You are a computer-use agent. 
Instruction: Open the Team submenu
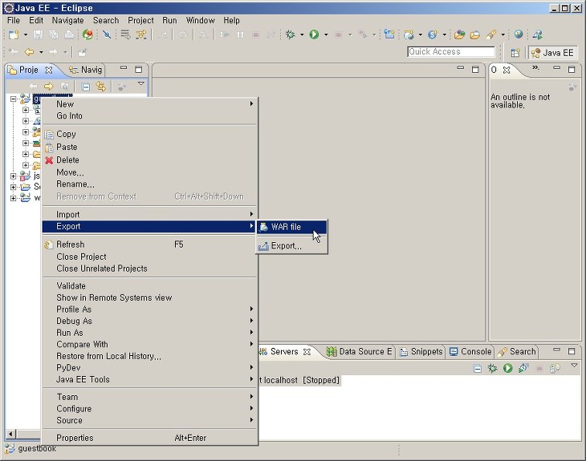[149, 397]
